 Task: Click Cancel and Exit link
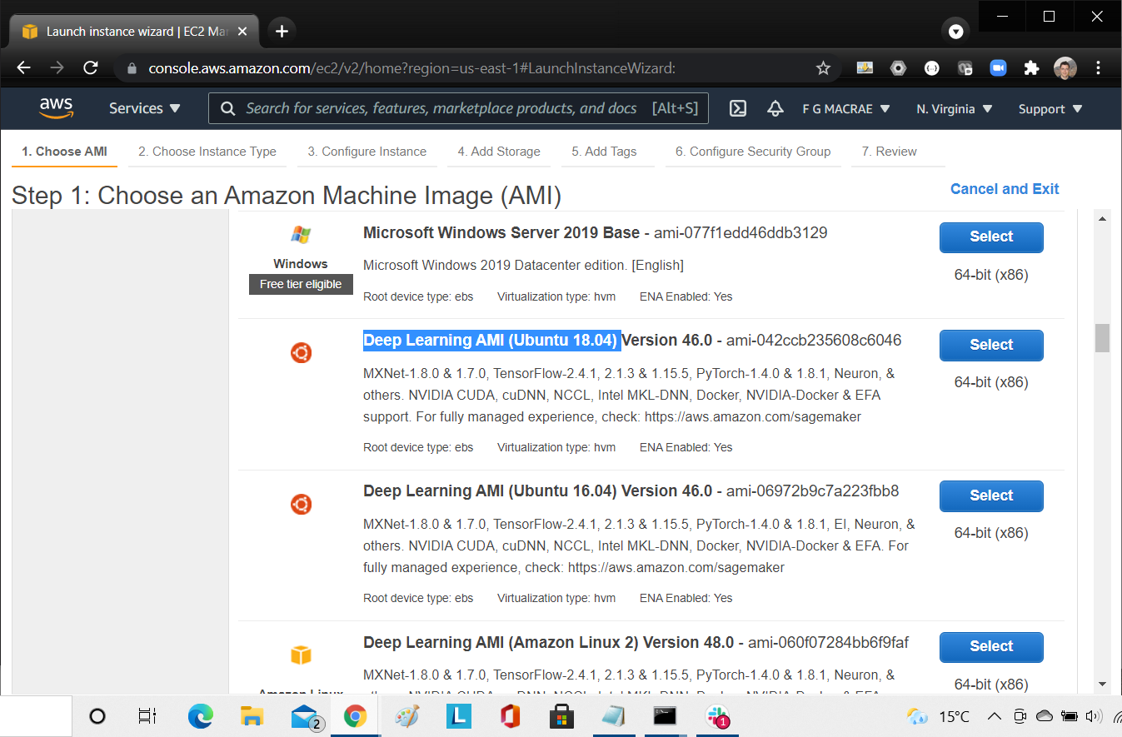(1005, 189)
